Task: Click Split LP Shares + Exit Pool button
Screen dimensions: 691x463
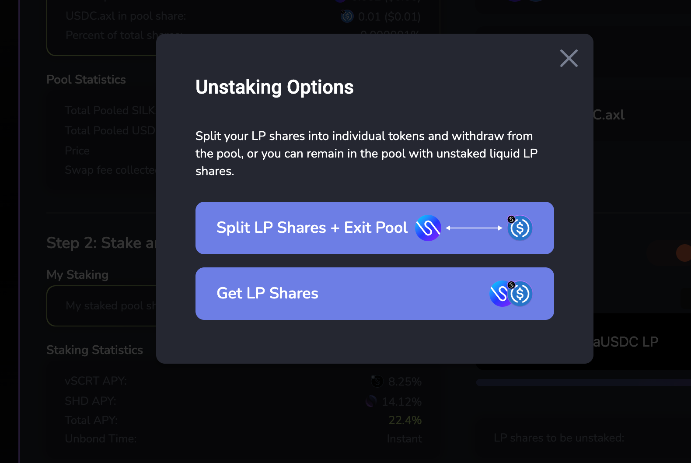Action: click(312, 228)
